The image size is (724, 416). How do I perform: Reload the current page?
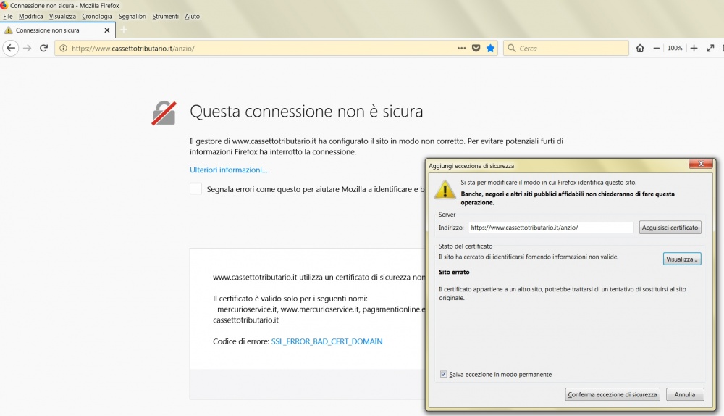tap(44, 48)
